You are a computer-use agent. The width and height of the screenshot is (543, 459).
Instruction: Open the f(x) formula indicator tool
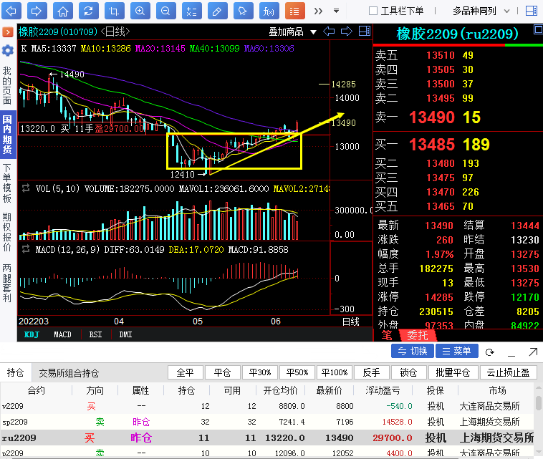269,11
